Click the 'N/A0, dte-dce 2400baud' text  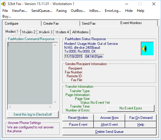tap(82, 48)
